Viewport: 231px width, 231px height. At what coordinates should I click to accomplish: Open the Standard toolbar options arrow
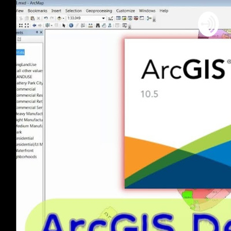point(154,20)
